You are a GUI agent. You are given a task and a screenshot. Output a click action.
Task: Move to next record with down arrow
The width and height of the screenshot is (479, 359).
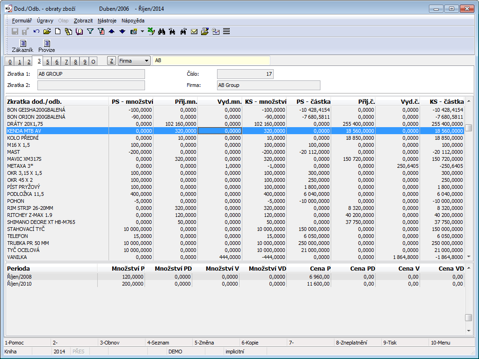coord(122,31)
